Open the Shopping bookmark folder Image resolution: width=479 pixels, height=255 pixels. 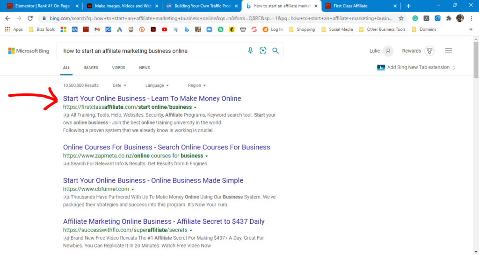point(302,29)
